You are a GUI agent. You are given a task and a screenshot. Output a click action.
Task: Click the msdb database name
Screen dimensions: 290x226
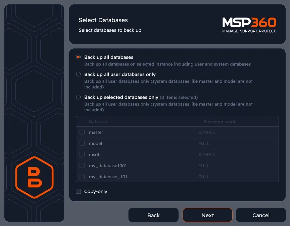pos(95,154)
